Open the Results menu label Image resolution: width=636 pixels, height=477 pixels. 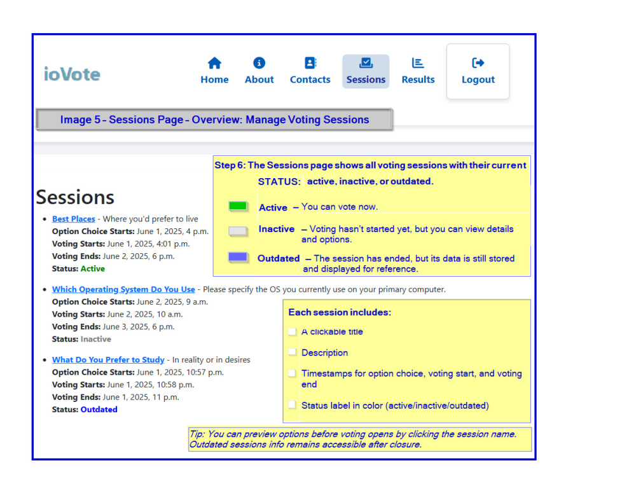click(x=418, y=79)
